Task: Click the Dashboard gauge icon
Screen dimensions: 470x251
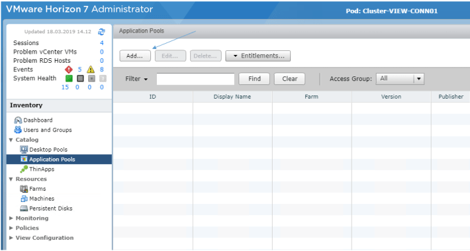Action: point(18,120)
